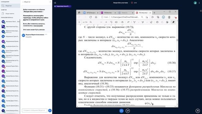The width and height of the screenshot is (202, 114).
Task: Start Read aloud in PDF toolbar
Action: (128, 22)
